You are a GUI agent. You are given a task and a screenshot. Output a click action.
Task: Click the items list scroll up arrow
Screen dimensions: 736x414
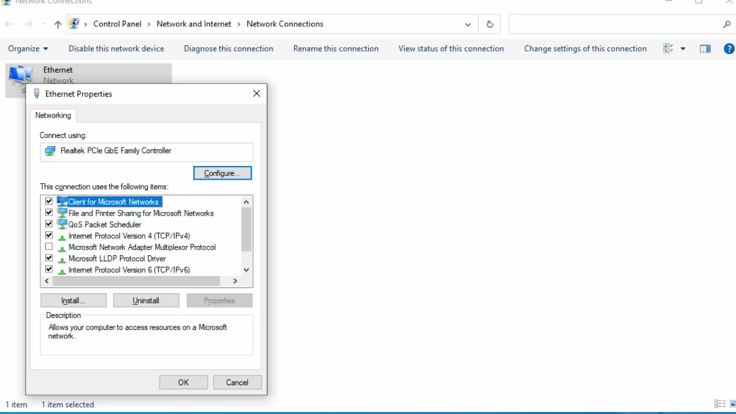click(247, 202)
